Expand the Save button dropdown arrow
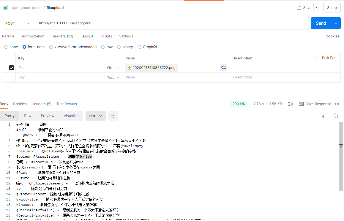This screenshot has height=221, width=344. (317, 7)
